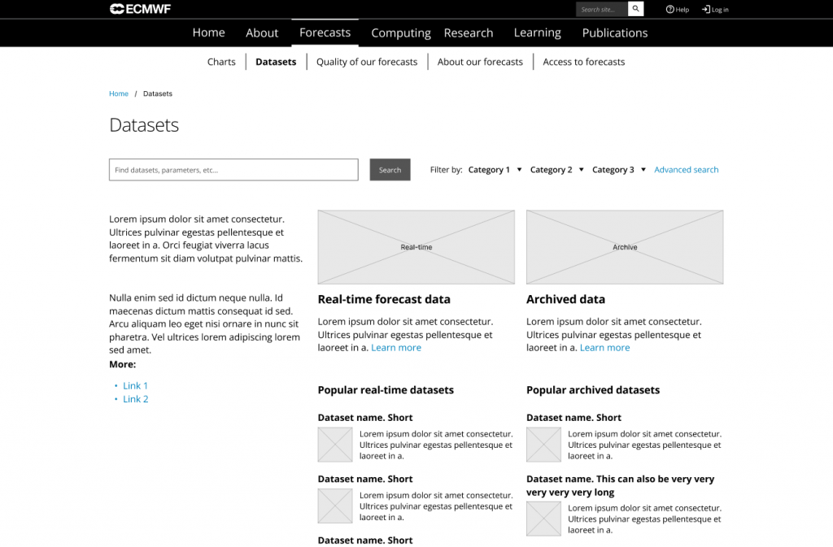833x547 pixels.
Task: Click the ECMWF logo
Action: coord(139,9)
